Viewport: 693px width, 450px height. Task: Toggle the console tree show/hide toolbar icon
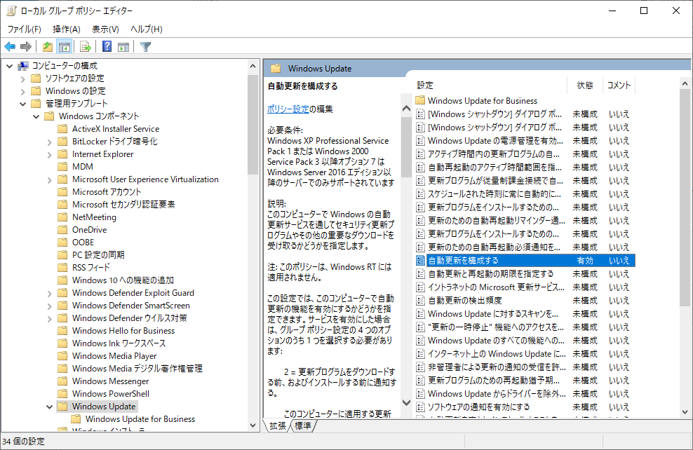64,46
